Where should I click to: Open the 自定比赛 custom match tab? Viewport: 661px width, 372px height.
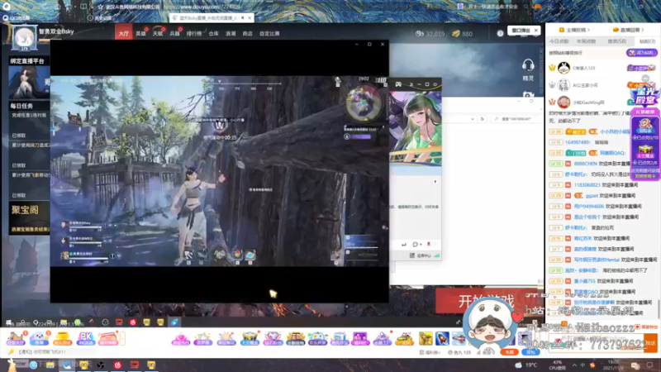tap(269, 34)
